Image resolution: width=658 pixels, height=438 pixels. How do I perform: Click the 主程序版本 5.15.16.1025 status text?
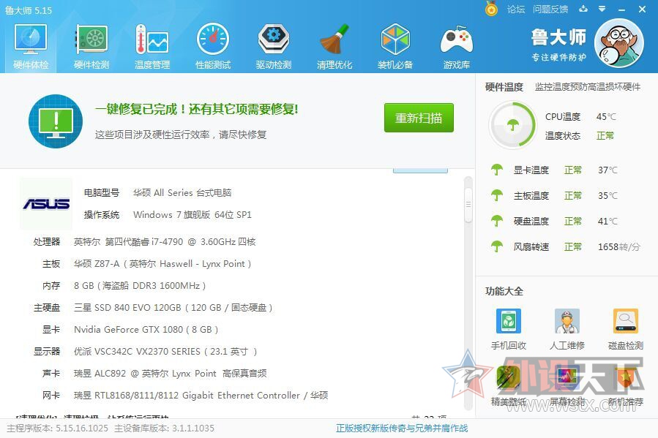(x=58, y=428)
